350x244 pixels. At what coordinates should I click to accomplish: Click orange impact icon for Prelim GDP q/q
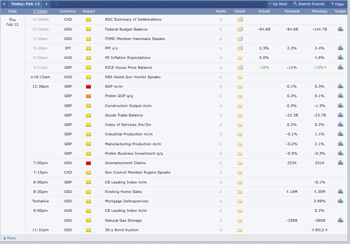(88, 96)
